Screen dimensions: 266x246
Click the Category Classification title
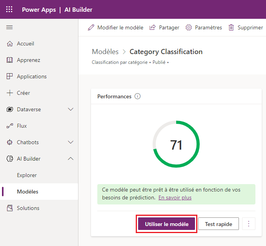[166, 52]
